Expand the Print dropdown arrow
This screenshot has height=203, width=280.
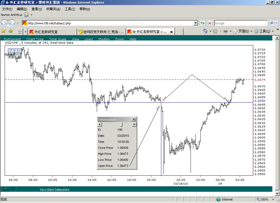coord(230,31)
